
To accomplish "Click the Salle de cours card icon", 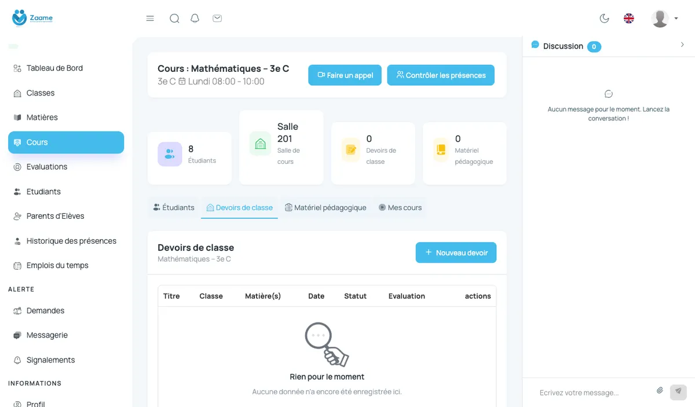I will point(261,144).
